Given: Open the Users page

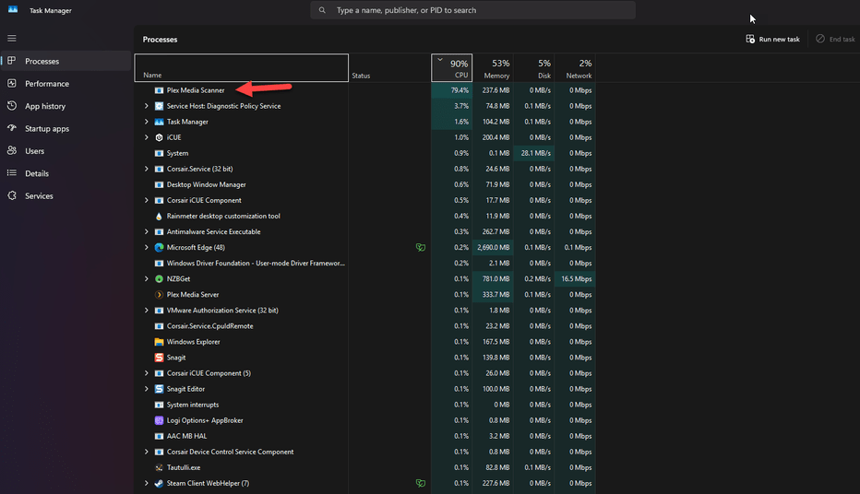Looking at the screenshot, I should coord(66,150).
